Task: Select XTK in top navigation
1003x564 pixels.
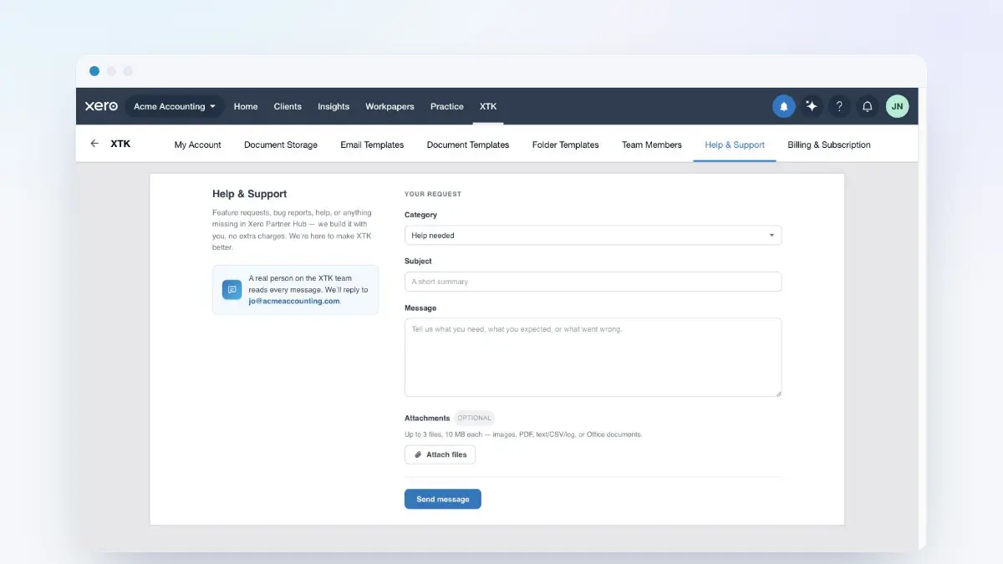Action: 488,106
